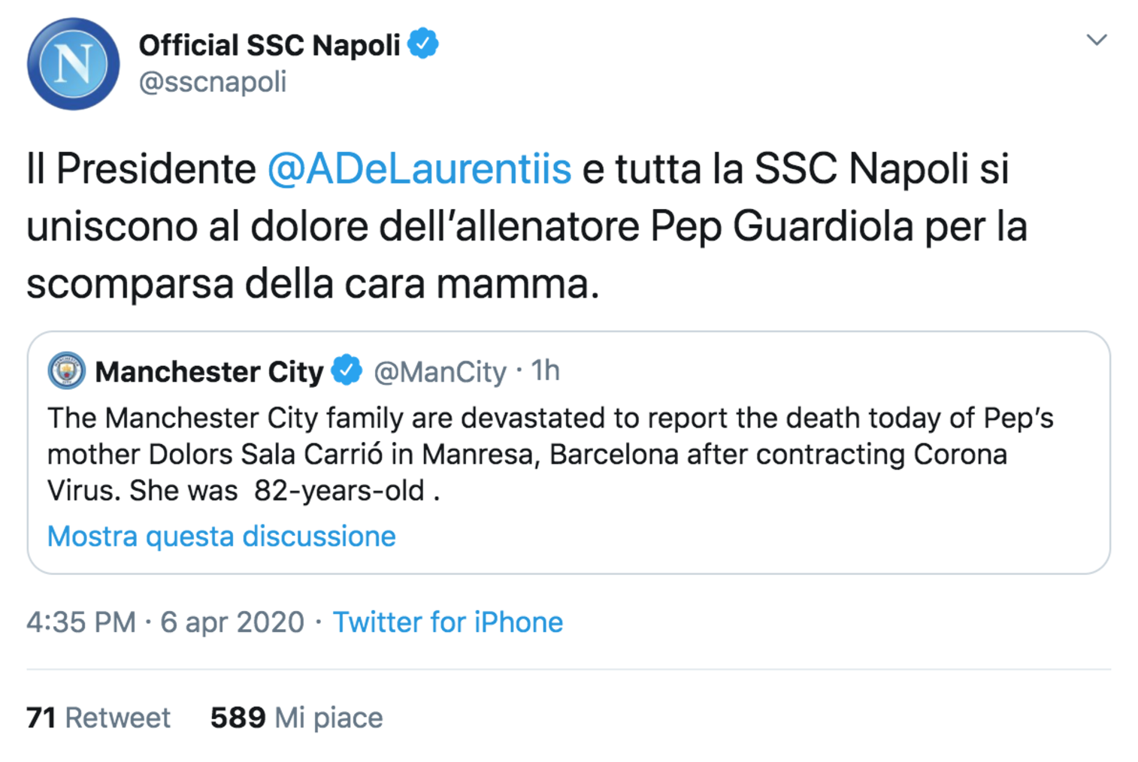Viewport: 1138px width, 762px height.
Task: Click the SSC Napoli verified badge
Action: [423, 44]
